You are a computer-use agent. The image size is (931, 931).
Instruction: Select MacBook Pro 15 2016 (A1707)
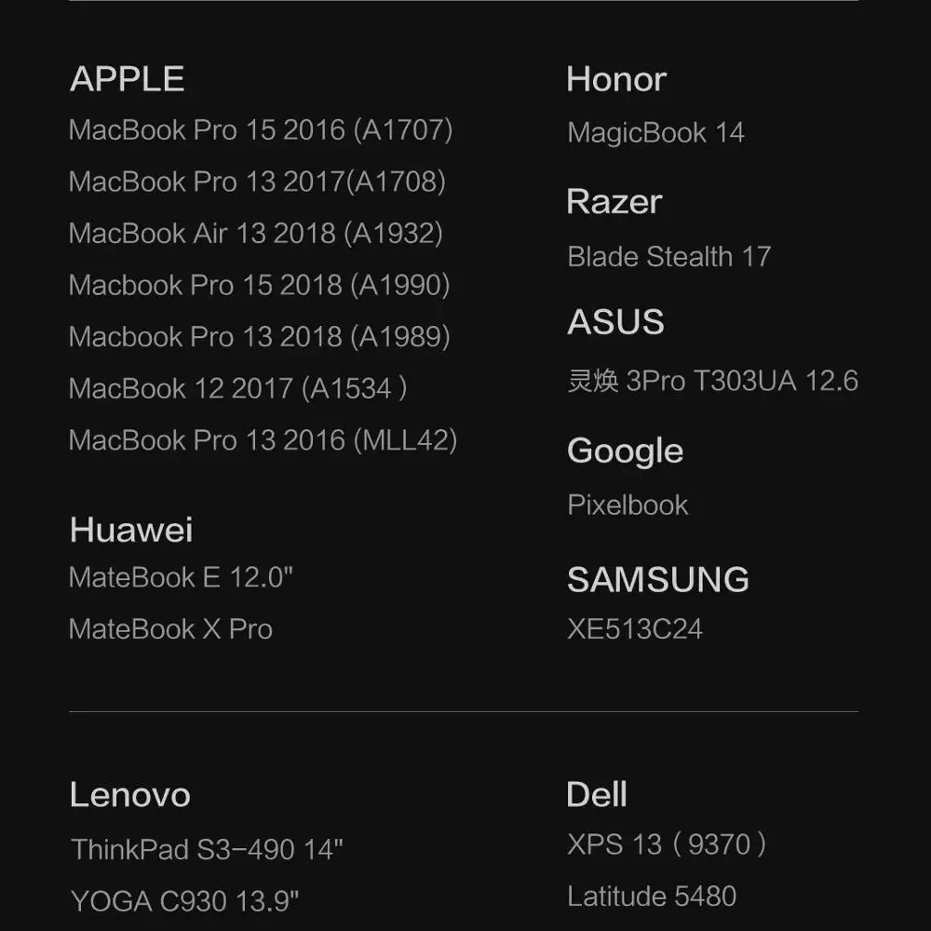pyautogui.click(x=261, y=129)
